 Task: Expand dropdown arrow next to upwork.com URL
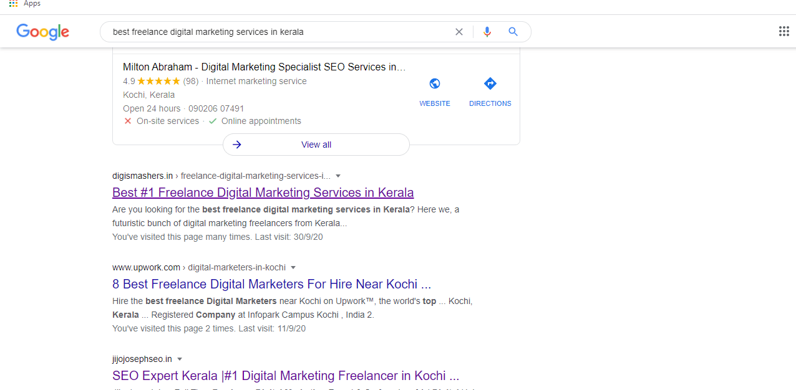point(293,267)
